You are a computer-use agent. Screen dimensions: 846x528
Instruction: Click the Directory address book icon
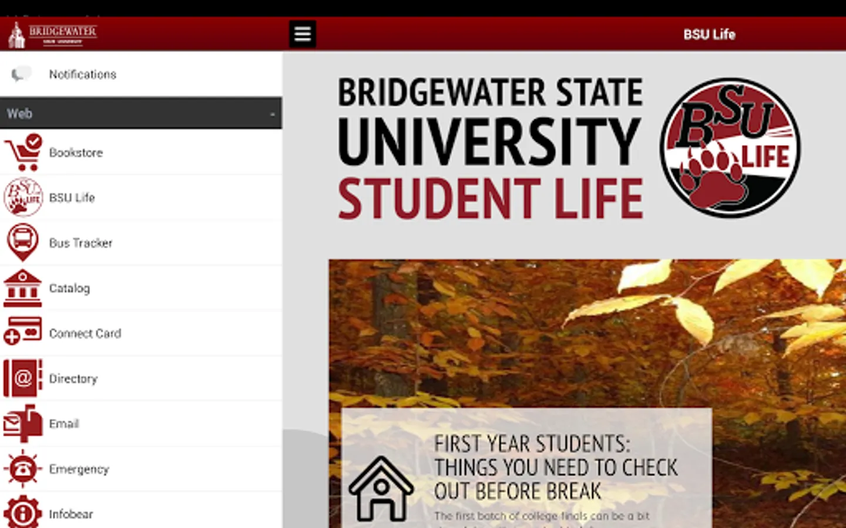(23, 378)
